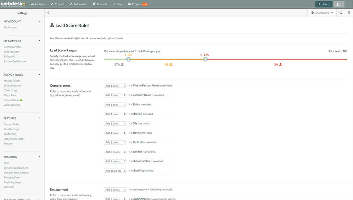Open Lead Scores link
The height and width of the screenshot is (200, 353).
coord(10,134)
